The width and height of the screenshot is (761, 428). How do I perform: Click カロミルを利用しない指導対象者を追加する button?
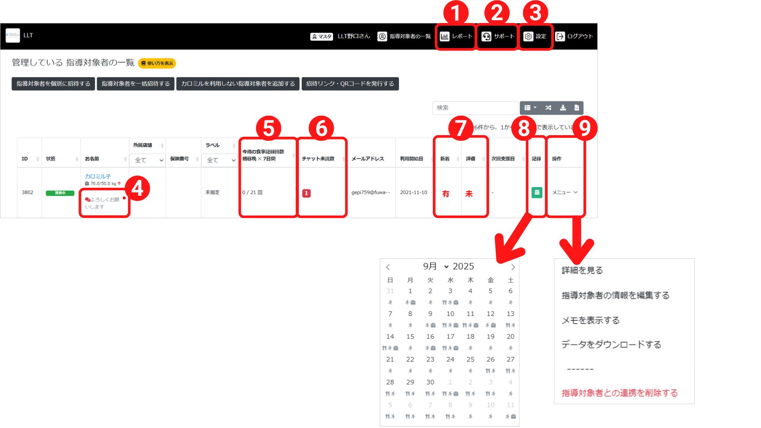pos(238,84)
